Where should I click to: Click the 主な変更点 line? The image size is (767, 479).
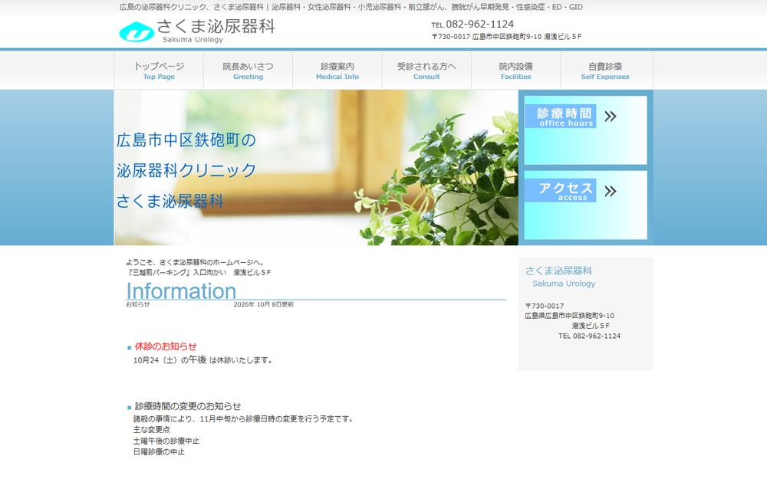pyautogui.click(x=152, y=430)
